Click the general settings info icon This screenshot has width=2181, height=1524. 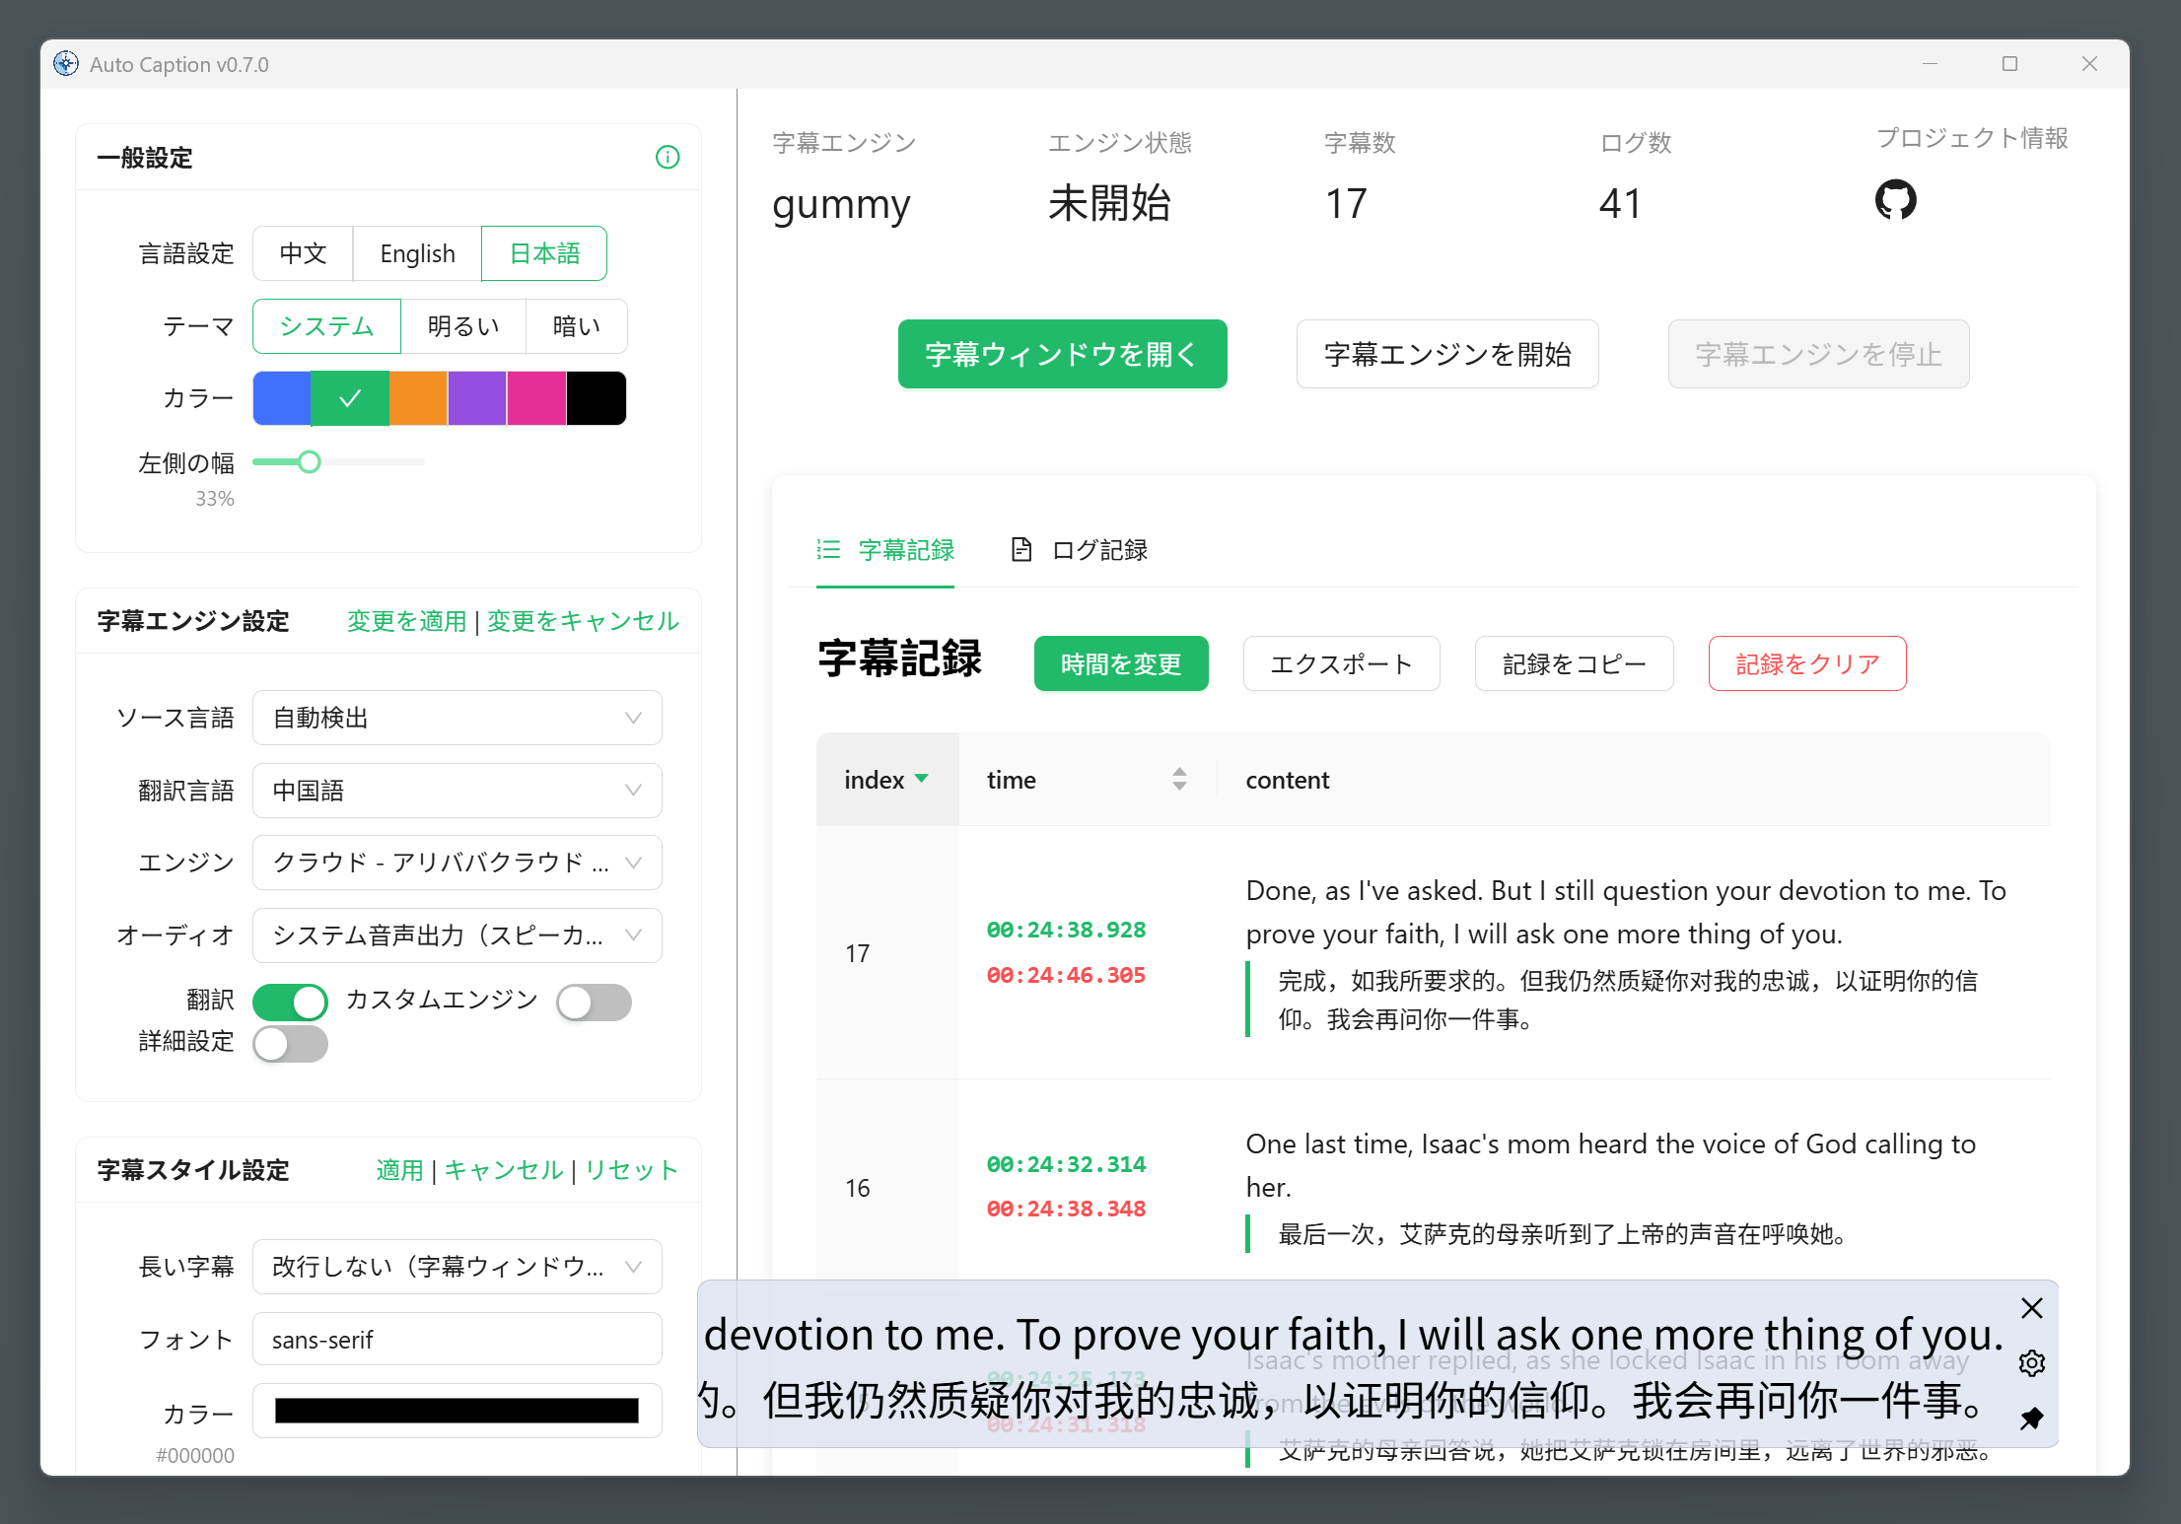668,158
